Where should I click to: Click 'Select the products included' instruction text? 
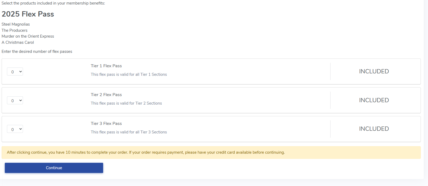[x=53, y=3]
